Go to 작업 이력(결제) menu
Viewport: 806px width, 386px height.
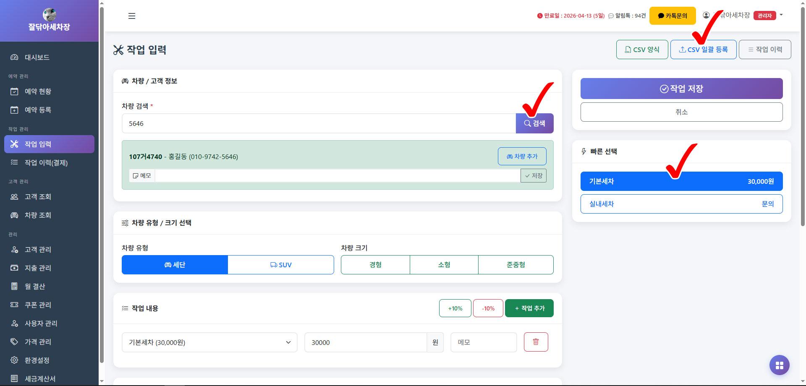(x=46, y=163)
